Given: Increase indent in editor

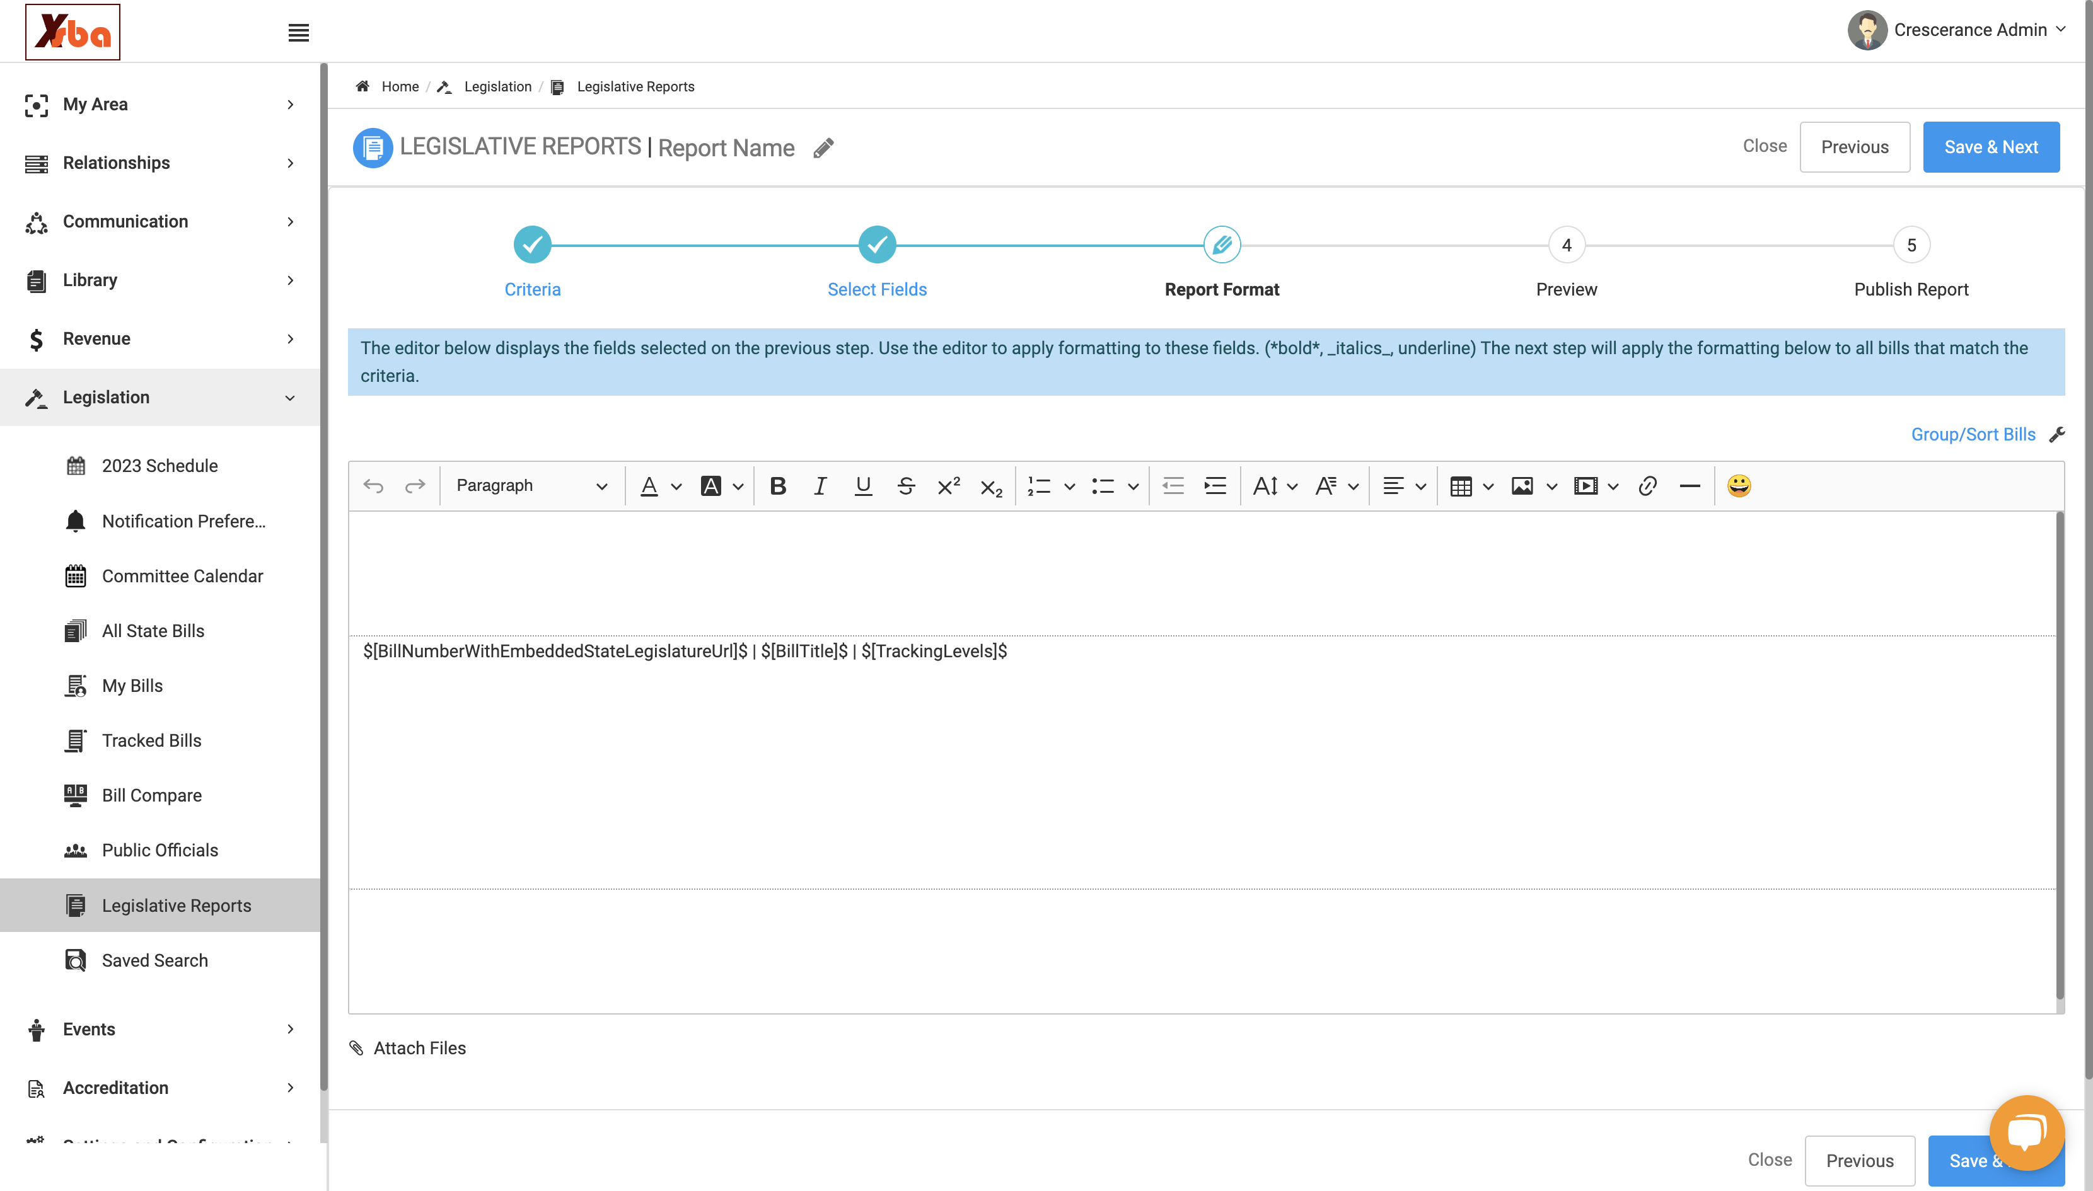Looking at the screenshot, I should [x=1215, y=486].
